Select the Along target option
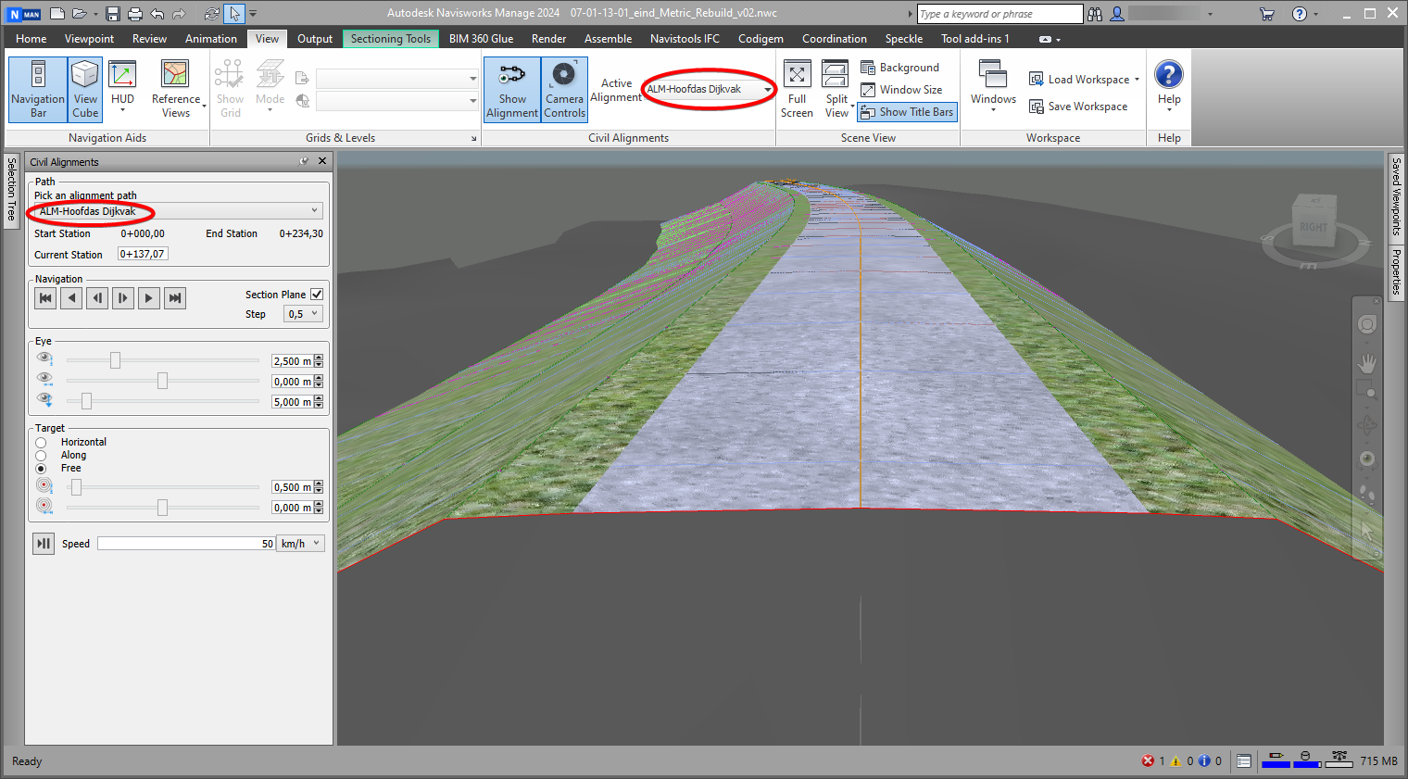The height and width of the screenshot is (779, 1408). coord(41,456)
